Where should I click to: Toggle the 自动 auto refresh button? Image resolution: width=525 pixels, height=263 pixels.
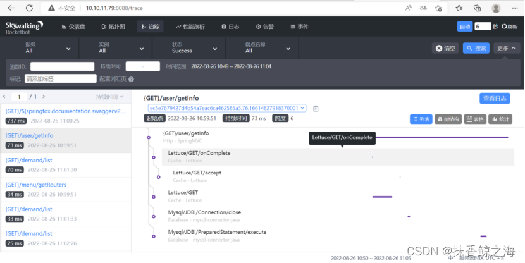point(465,27)
